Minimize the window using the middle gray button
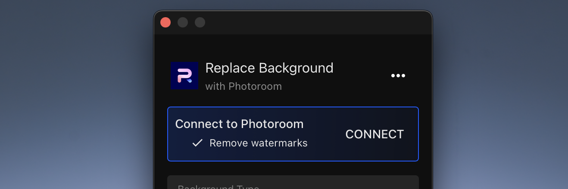The image size is (568, 189). point(183,22)
